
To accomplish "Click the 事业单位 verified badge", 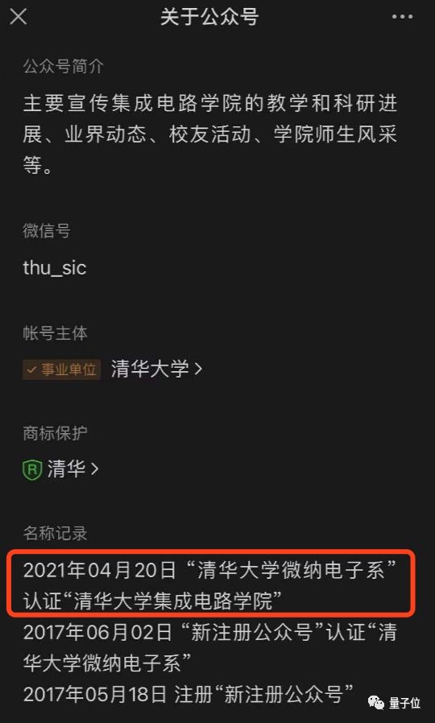I will (x=61, y=370).
